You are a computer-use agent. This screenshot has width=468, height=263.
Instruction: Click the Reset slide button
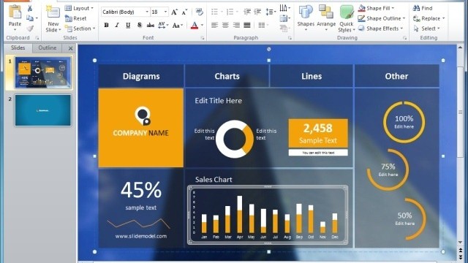(76, 18)
